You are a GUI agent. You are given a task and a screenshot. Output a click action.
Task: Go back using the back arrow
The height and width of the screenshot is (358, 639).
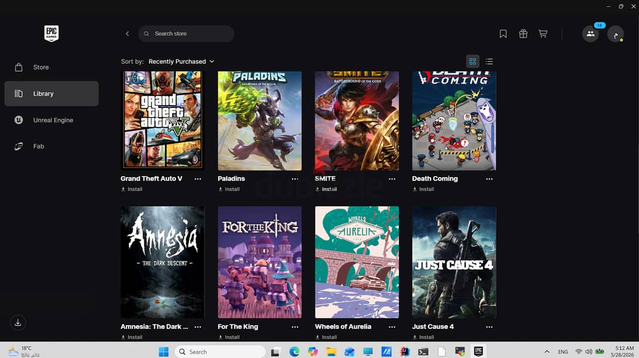pos(127,33)
